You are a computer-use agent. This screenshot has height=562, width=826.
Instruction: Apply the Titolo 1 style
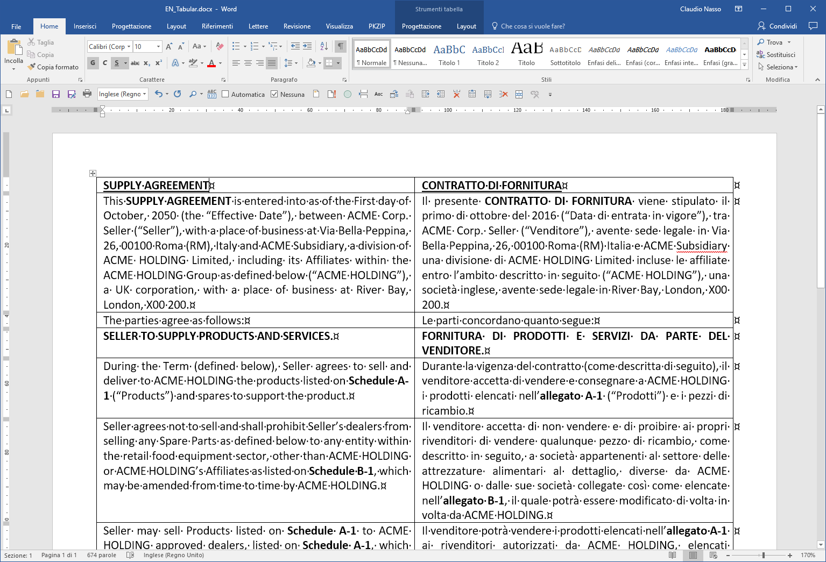pyautogui.click(x=449, y=54)
